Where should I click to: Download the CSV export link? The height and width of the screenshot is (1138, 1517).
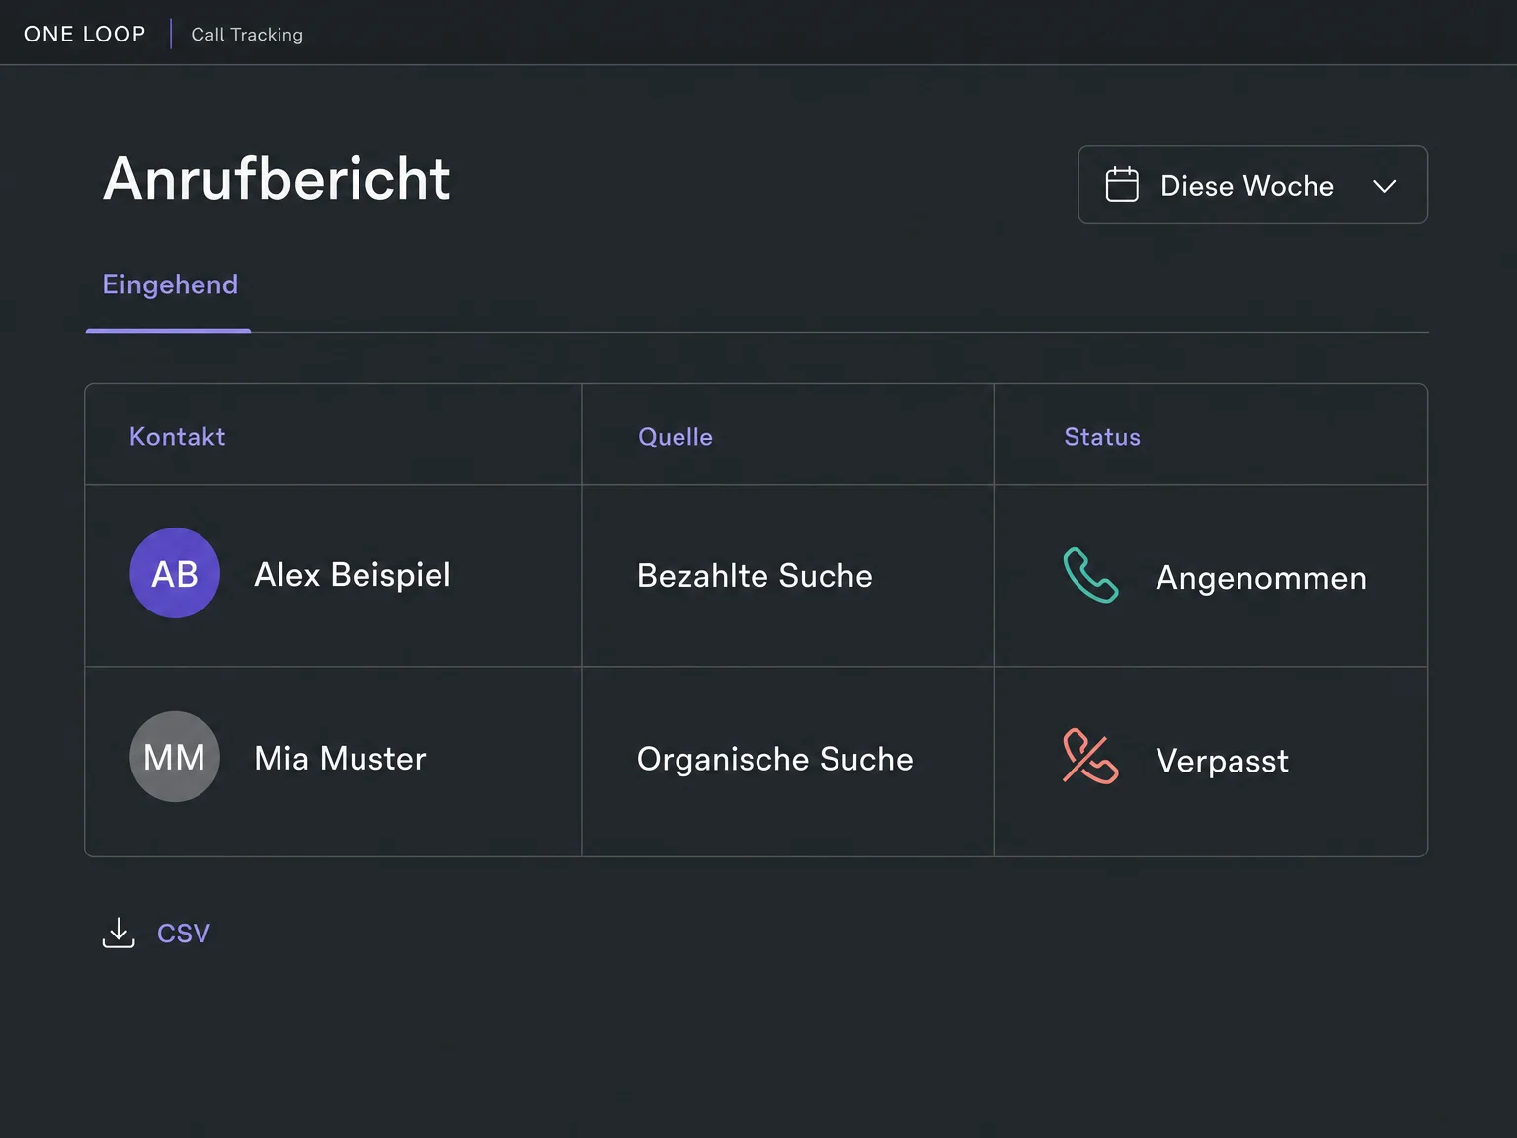184,934
